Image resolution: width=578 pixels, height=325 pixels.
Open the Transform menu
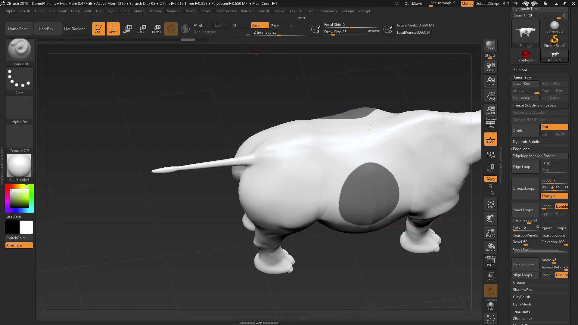coord(328,11)
